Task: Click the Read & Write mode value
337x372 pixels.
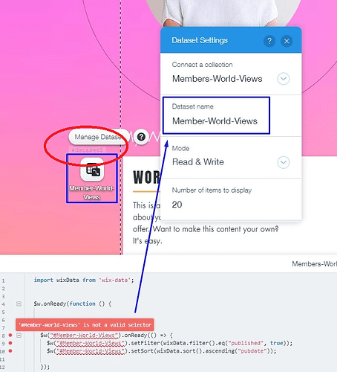Action: coord(198,162)
